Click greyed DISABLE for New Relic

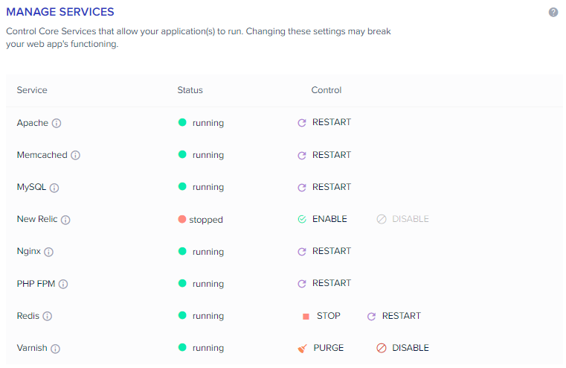(x=402, y=219)
